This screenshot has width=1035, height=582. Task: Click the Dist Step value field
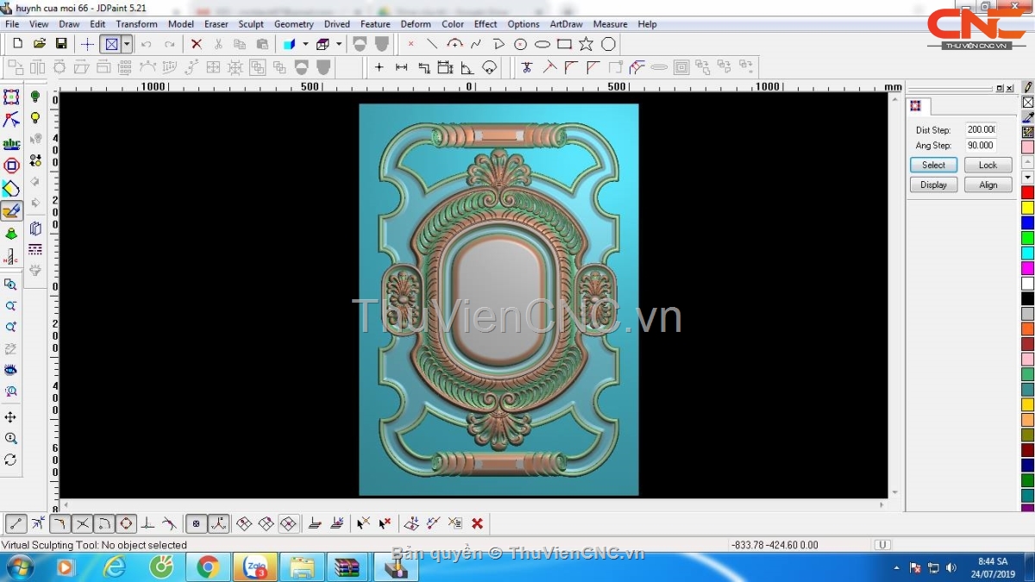(981, 129)
